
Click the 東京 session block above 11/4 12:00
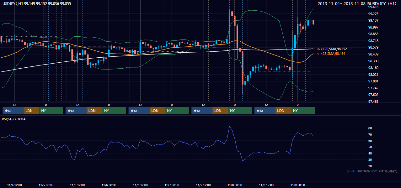[x=13, y=111]
